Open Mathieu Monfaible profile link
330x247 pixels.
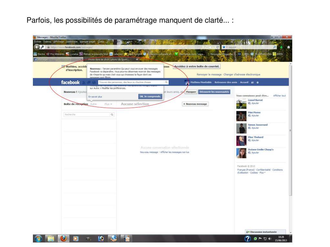tap(201, 82)
